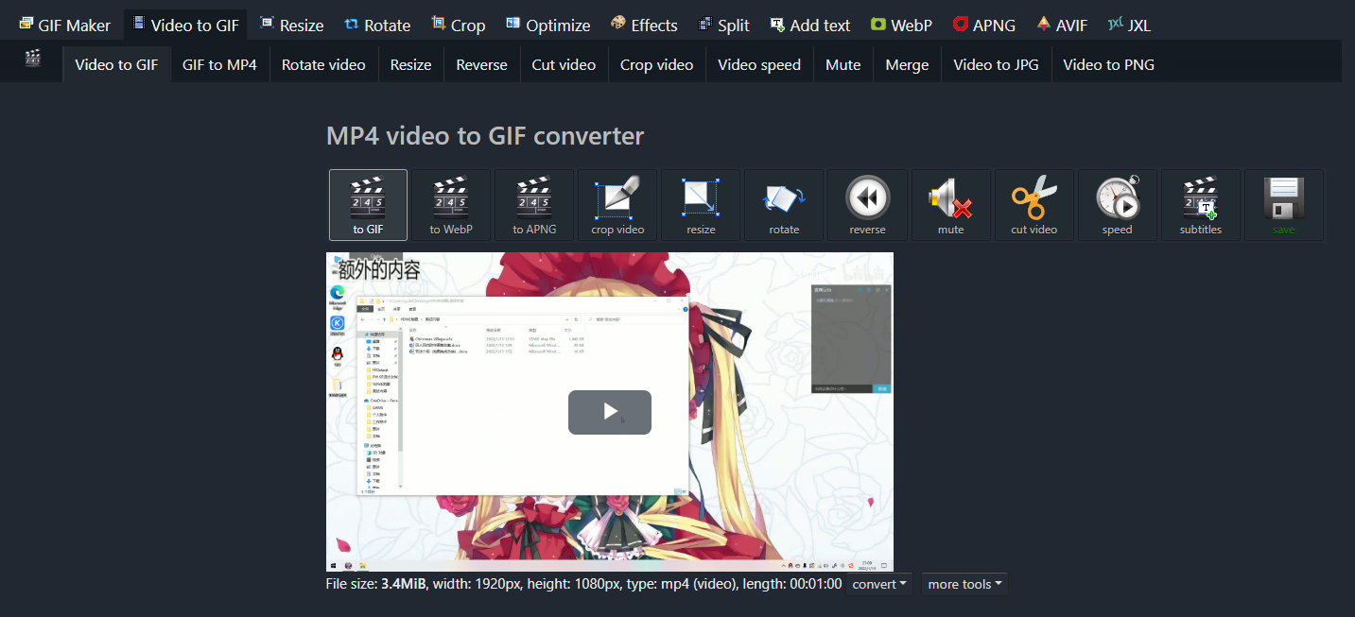The width and height of the screenshot is (1355, 617).
Task: Open the Optimize menu item
Action: [x=547, y=26]
